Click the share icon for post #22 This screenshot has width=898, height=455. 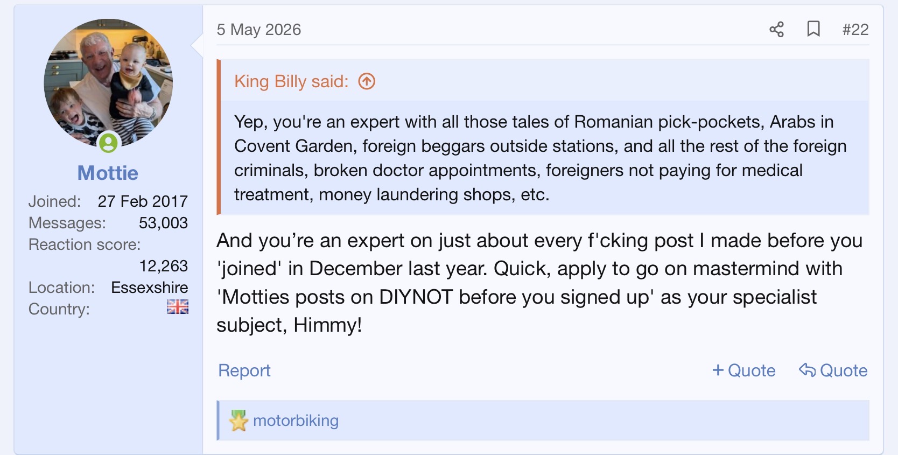[x=776, y=29]
